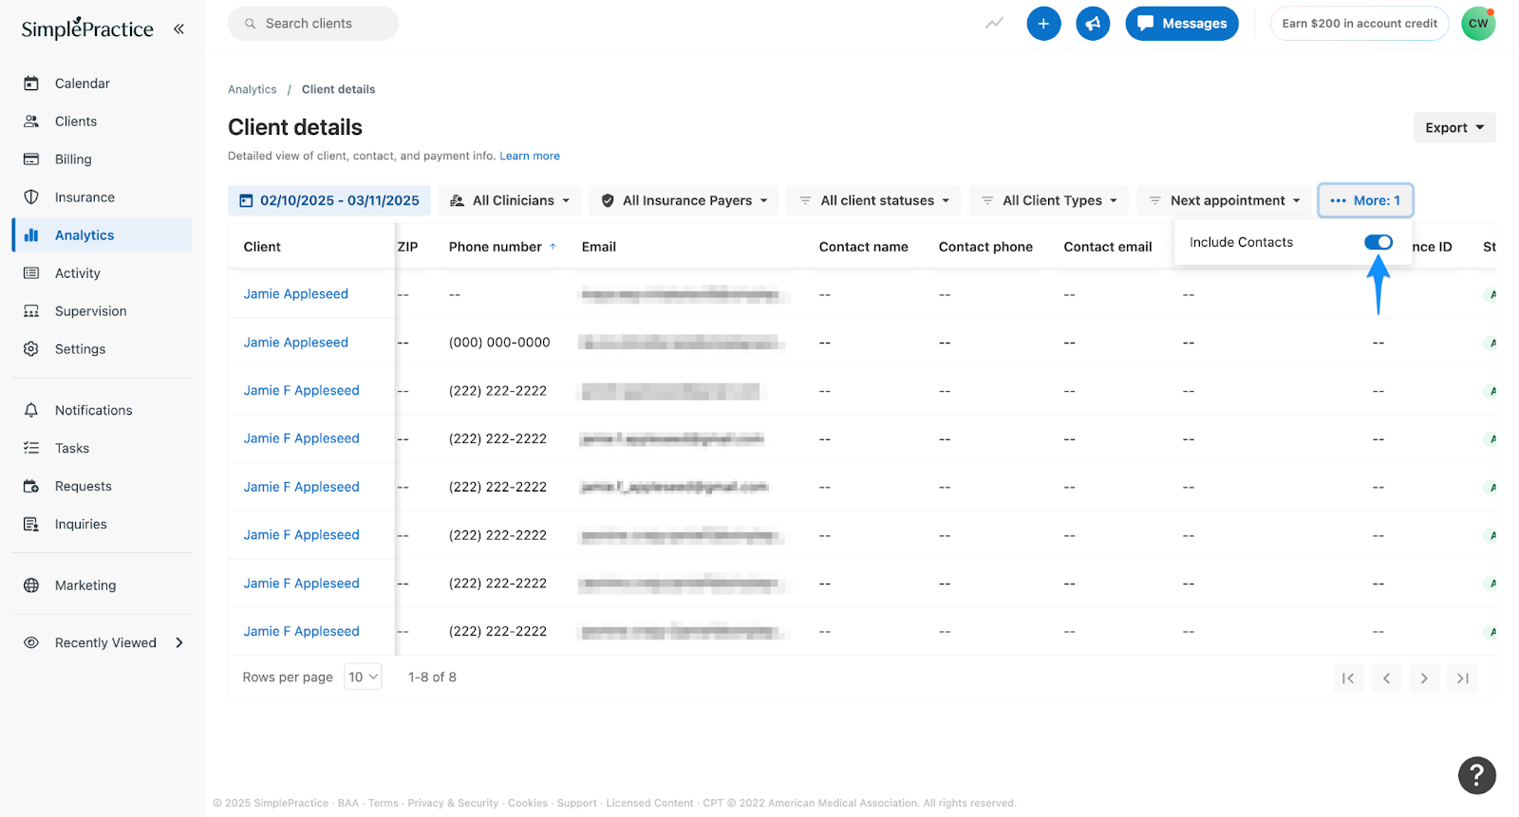Click the Requests calendar icon
Viewport: 1519px width, 817px height.
click(31, 486)
